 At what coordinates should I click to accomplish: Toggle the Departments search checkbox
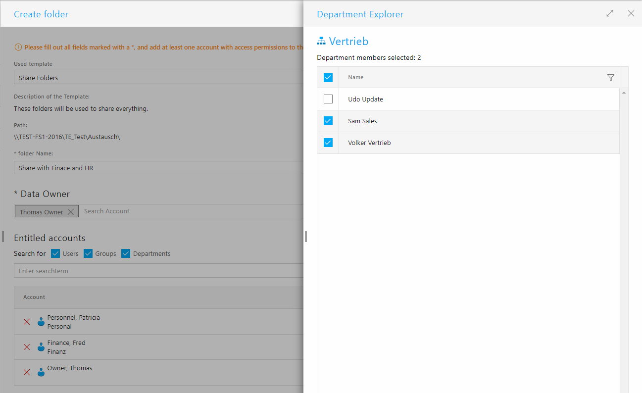coord(126,253)
